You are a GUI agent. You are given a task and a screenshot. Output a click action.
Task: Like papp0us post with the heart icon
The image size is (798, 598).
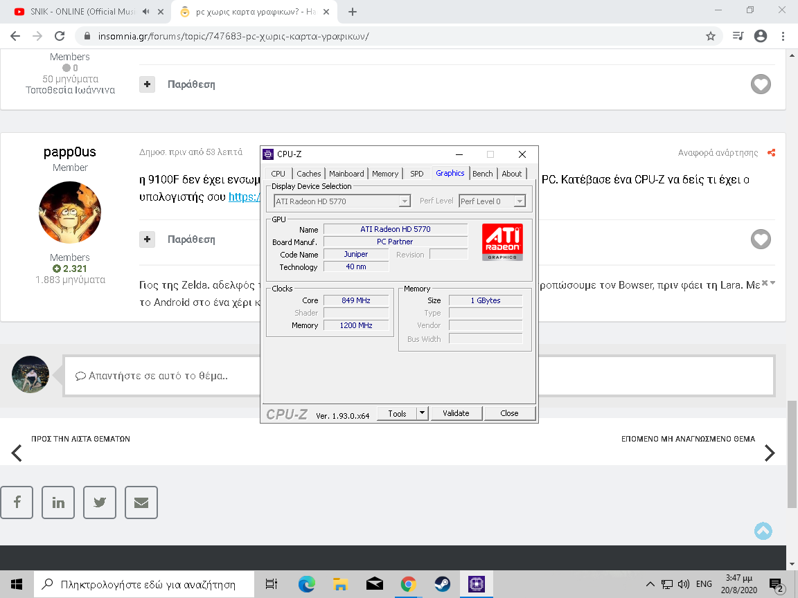click(761, 239)
